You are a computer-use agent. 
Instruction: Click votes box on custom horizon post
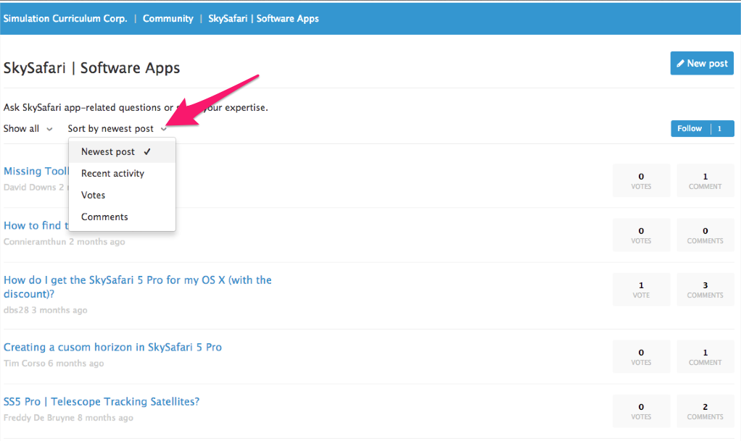coord(641,356)
